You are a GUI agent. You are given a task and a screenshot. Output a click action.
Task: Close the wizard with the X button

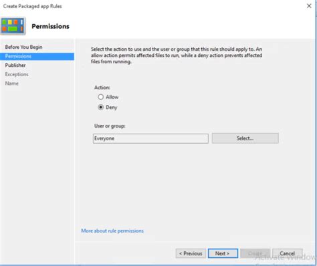pyautogui.click(x=309, y=6)
